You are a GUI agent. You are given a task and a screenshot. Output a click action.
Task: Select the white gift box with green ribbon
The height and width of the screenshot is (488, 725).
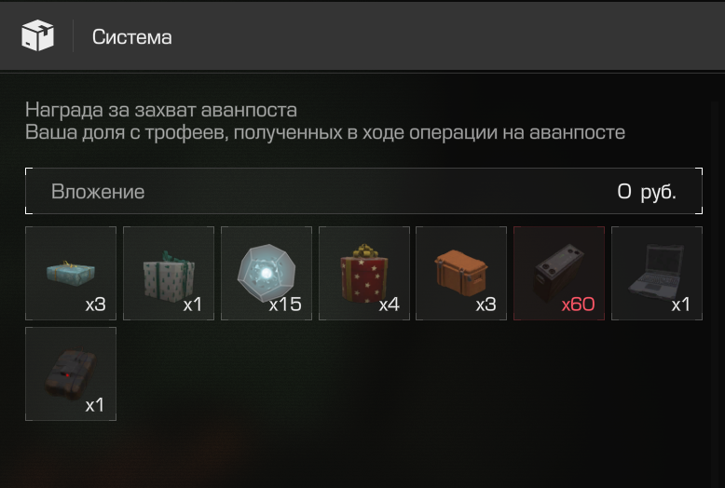coord(169,273)
